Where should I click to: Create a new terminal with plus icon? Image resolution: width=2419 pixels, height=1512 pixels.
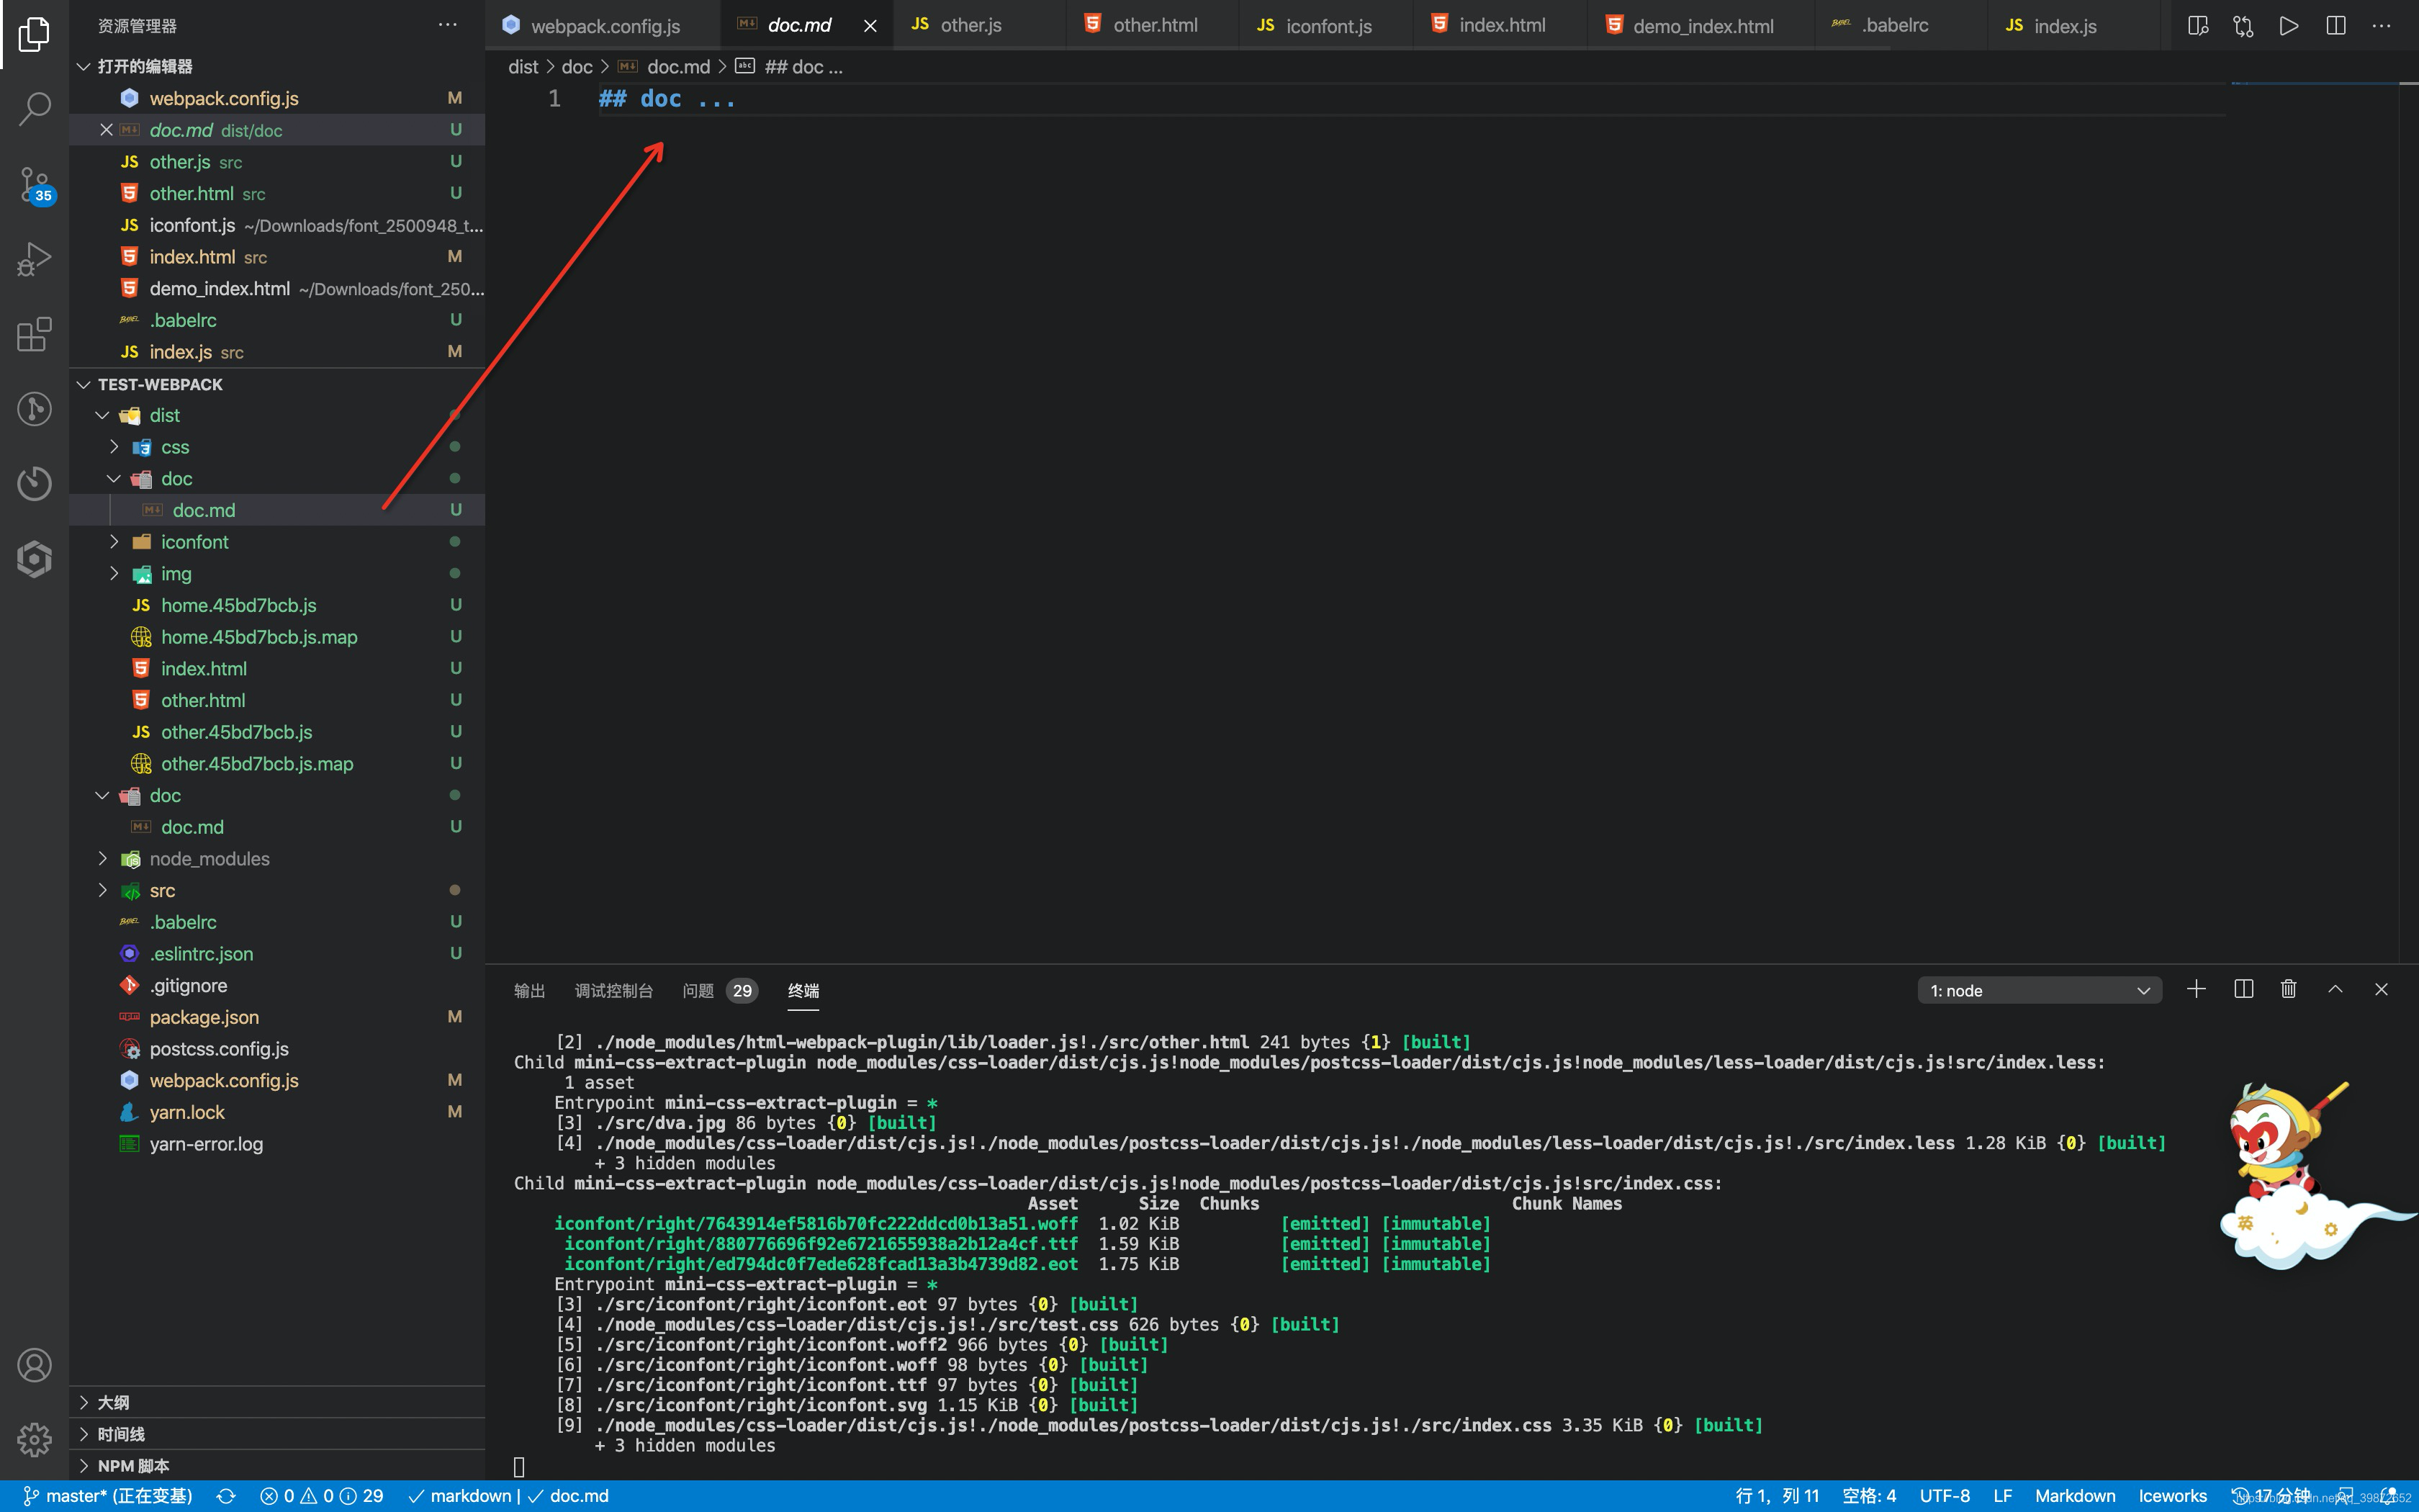[x=2196, y=989]
